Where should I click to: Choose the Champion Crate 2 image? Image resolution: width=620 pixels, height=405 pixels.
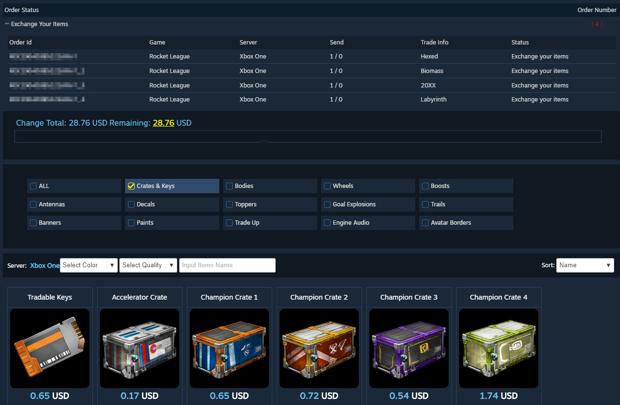319,348
